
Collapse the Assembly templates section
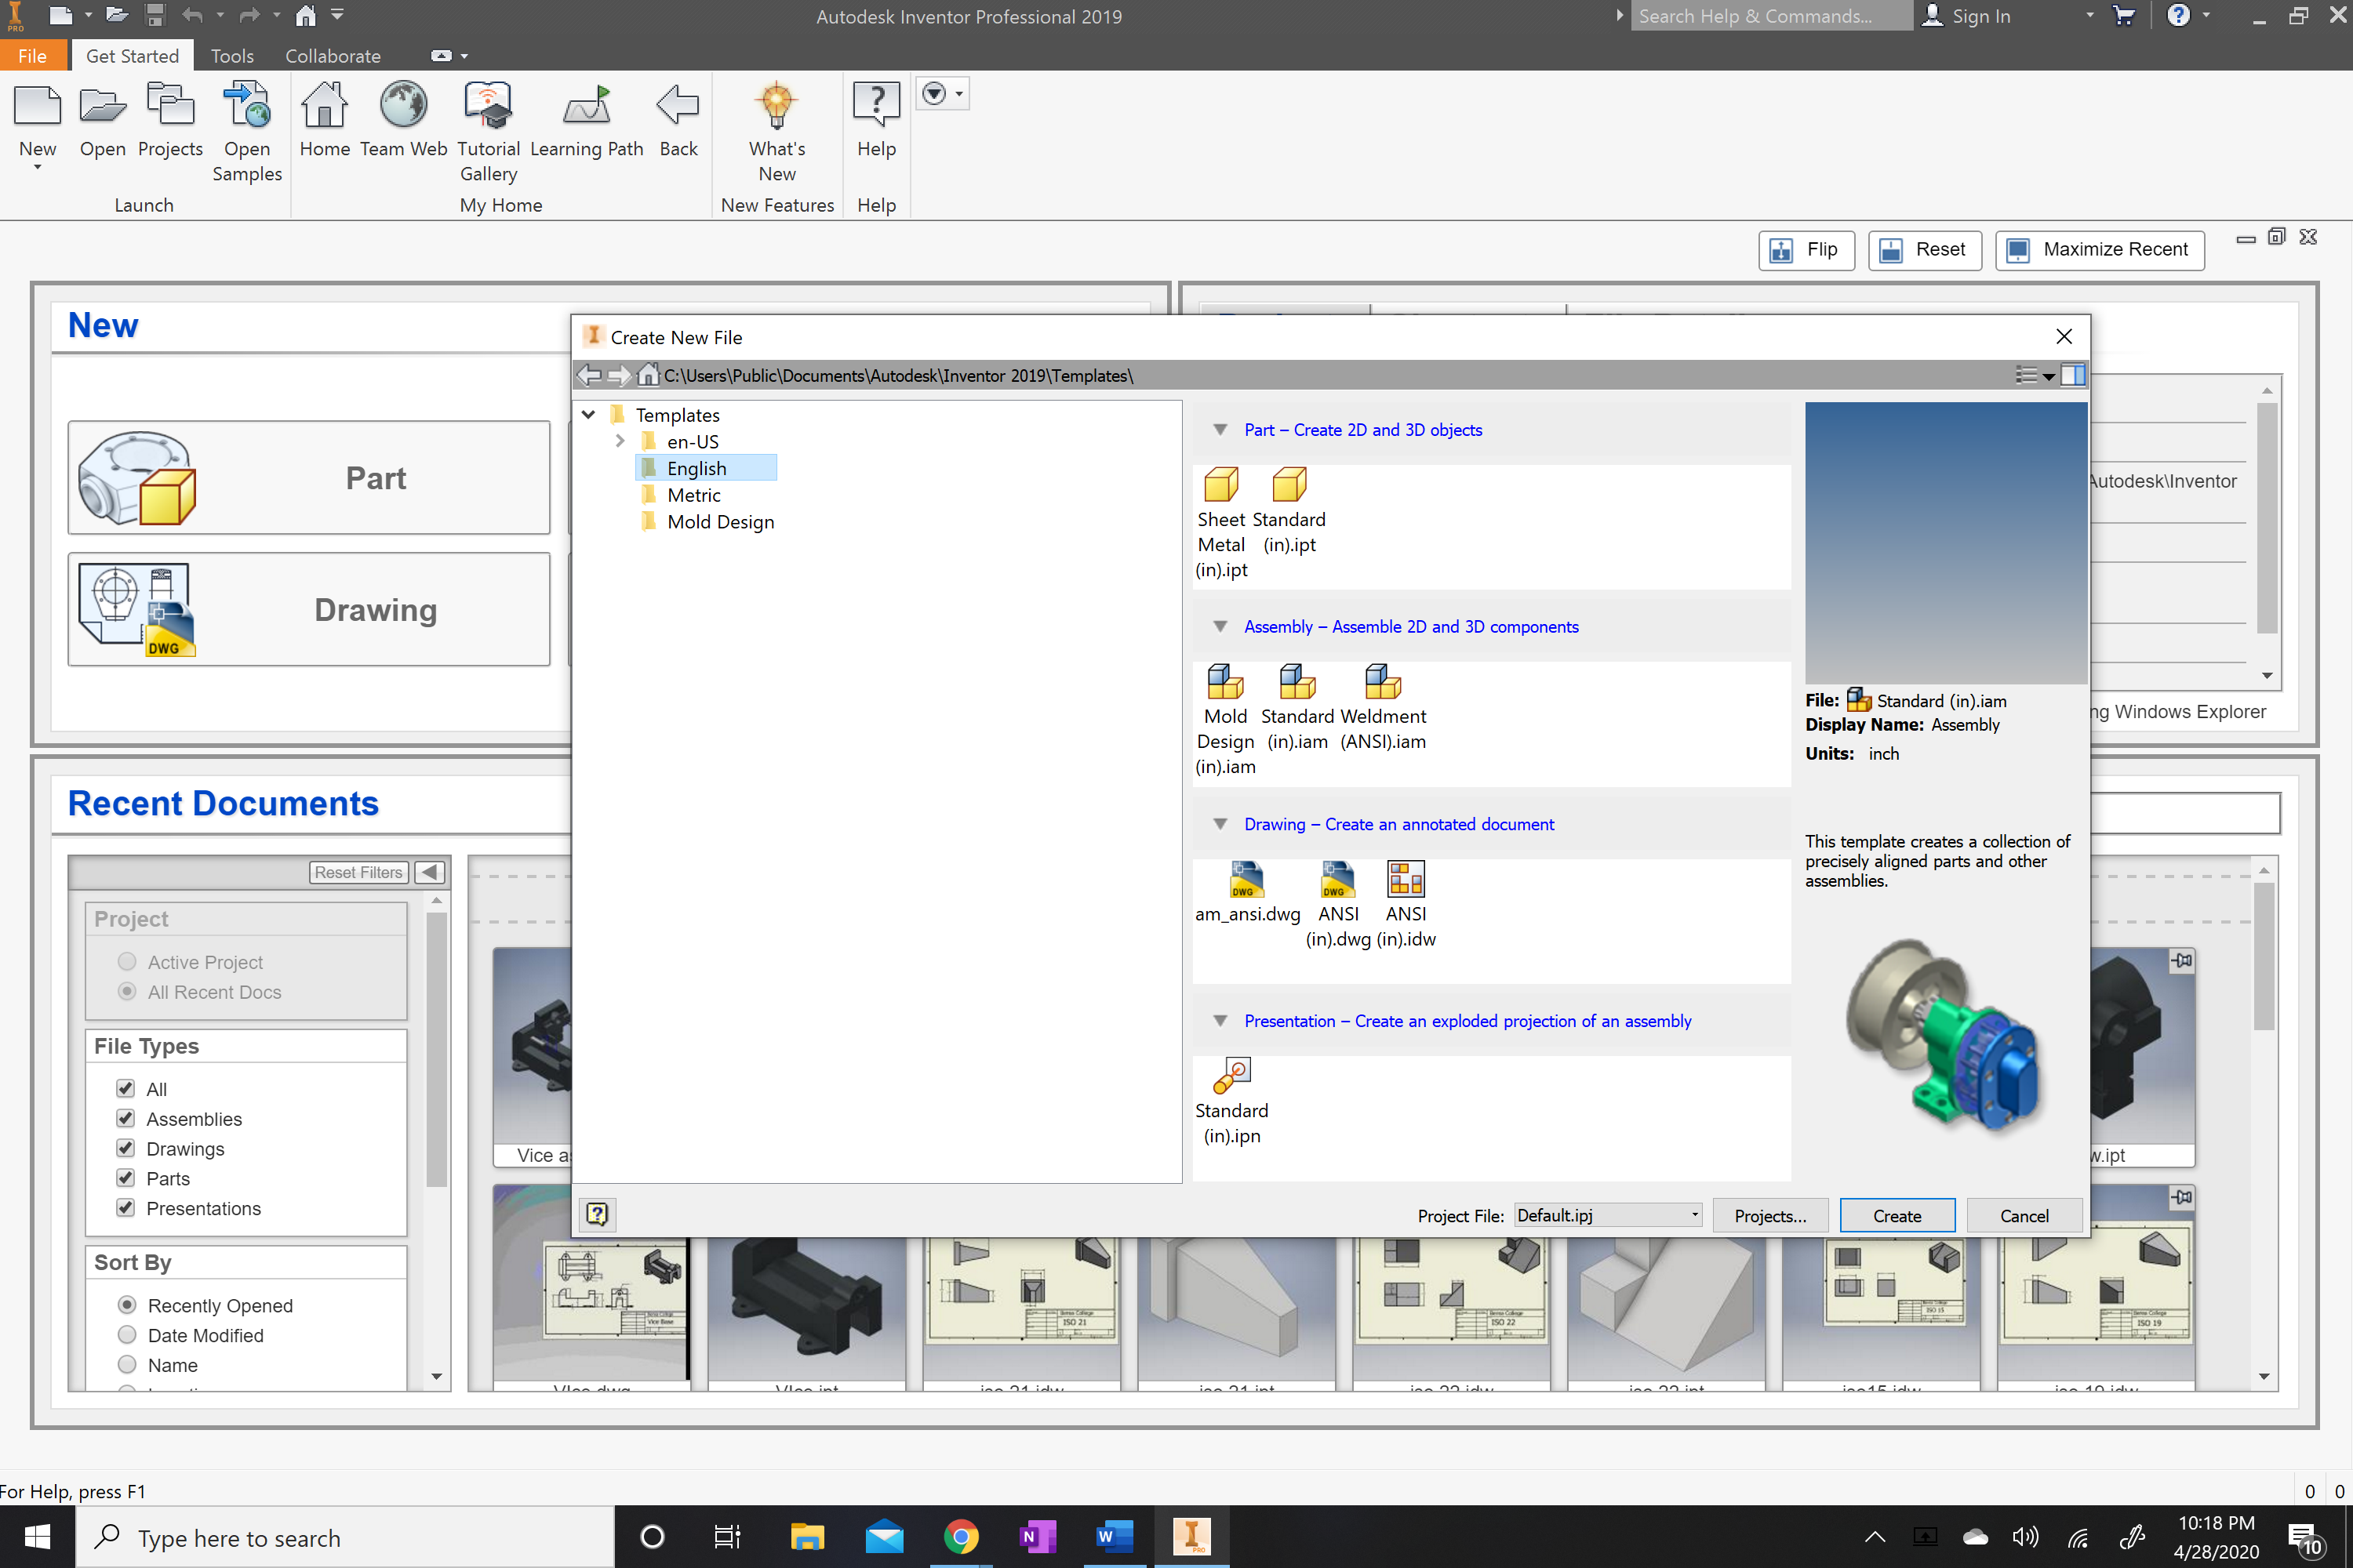(1220, 627)
